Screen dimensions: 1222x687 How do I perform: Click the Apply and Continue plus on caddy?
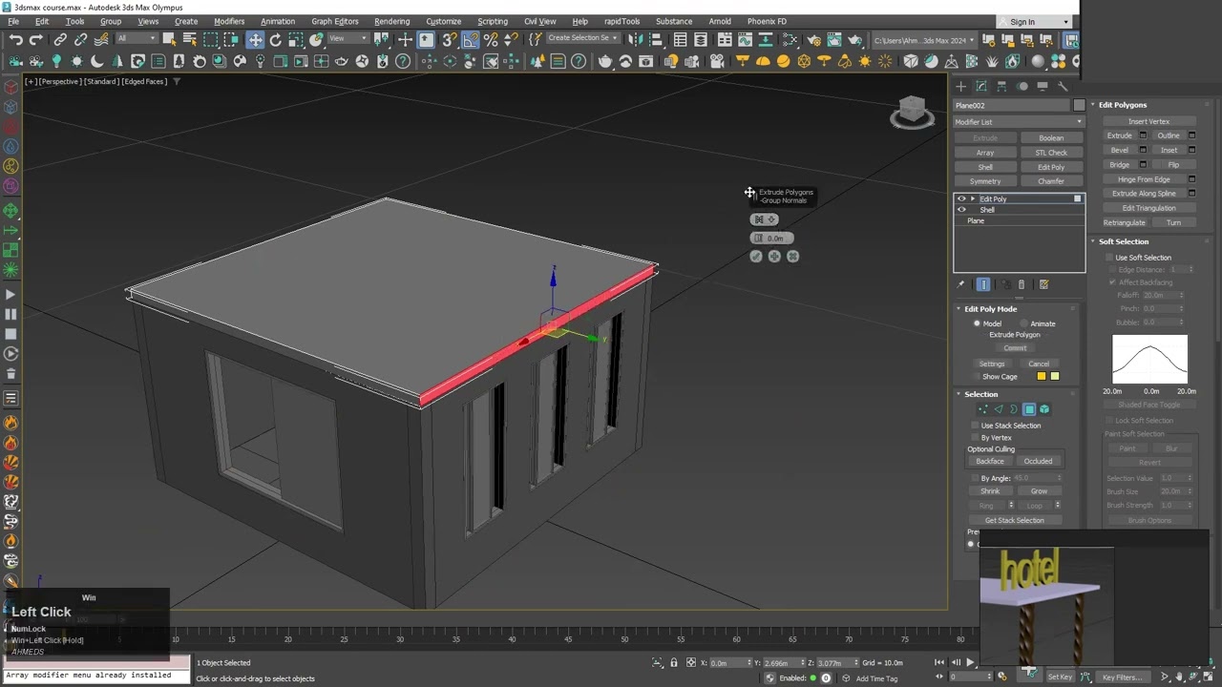(x=774, y=256)
